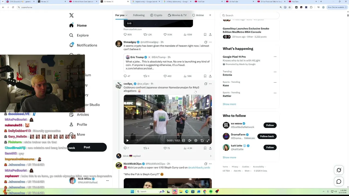Switch to the Following tab
This screenshot has height=196, width=349.
[139, 15]
